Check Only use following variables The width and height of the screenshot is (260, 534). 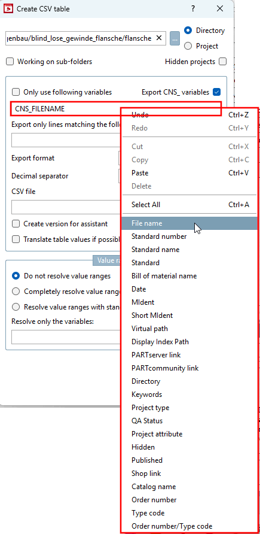(x=16, y=92)
